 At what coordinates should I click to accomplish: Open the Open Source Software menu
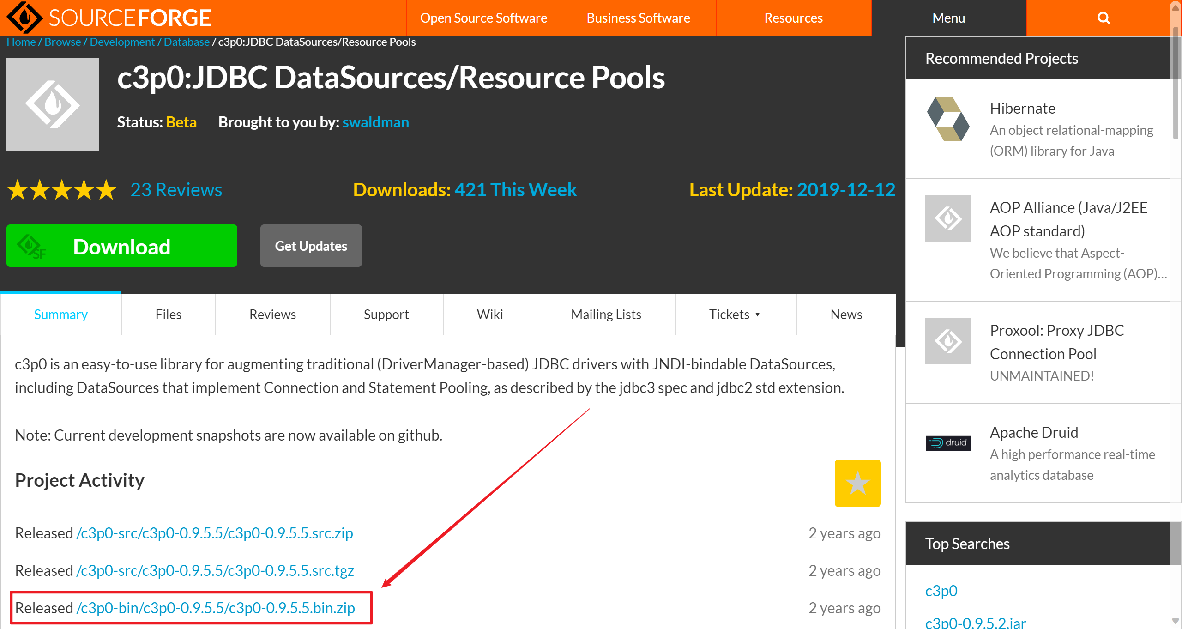pyautogui.click(x=483, y=18)
